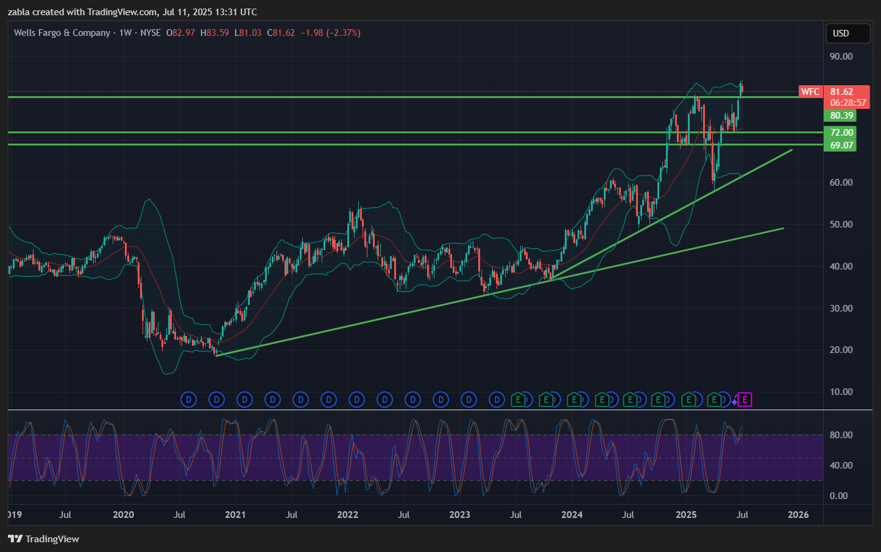Click the D dividend marker just after the 2022 label

(x=357, y=400)
